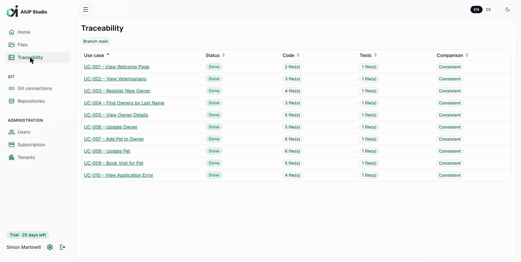Sort table by Code column
The width and height of the screenshot is (521, 262).
[x=291, y=55]
